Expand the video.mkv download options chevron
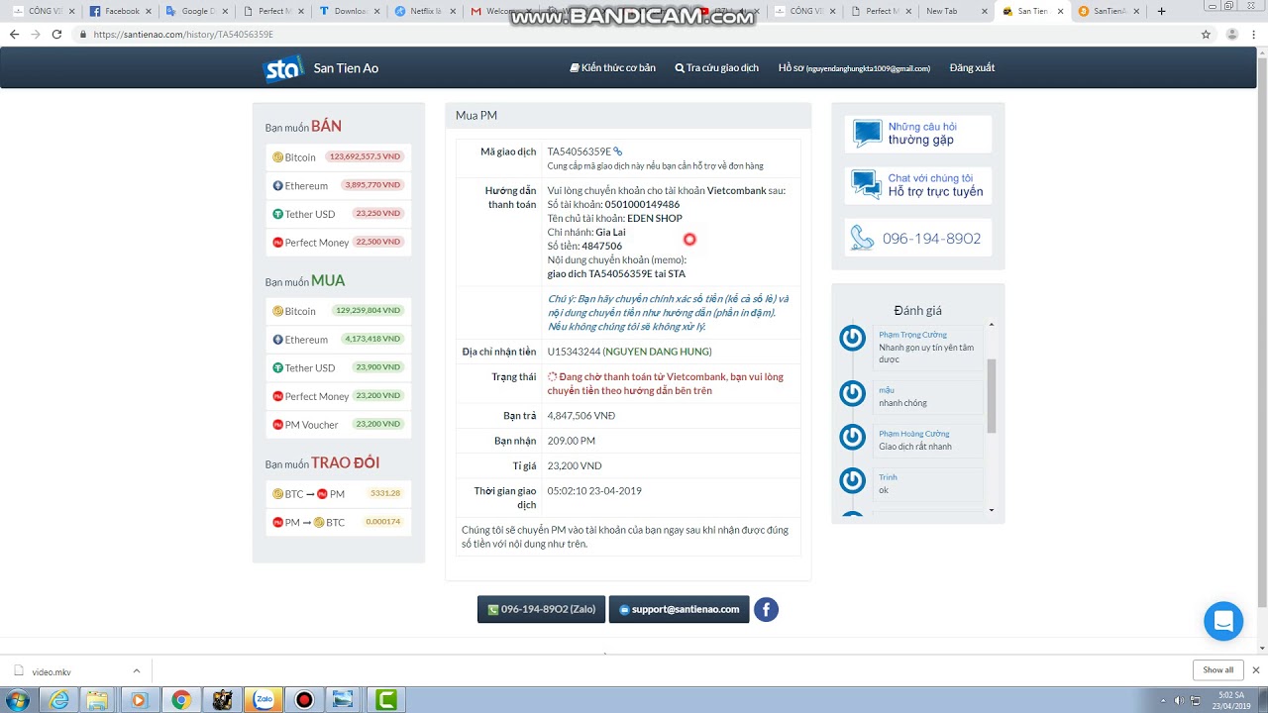This screenshot has height=713, width=1268. pyautogui.click(x=136, y=670)
